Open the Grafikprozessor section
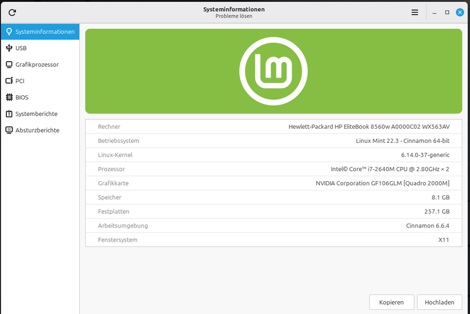 [37, 65]
